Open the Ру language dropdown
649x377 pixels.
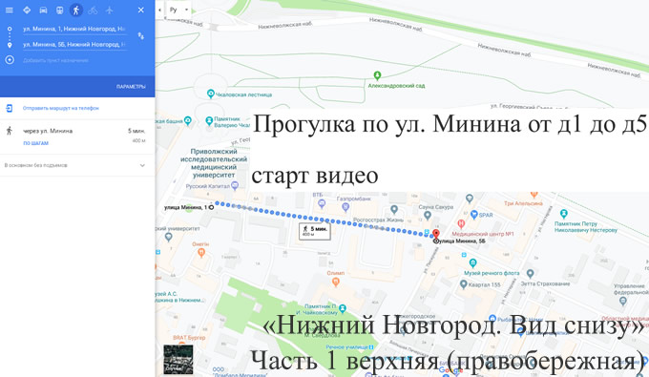click(x=178, y=10)
